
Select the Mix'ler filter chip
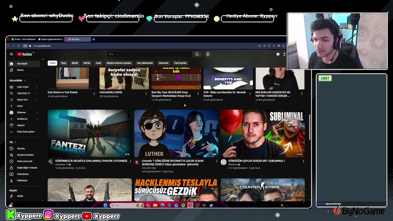pos(87,63)
